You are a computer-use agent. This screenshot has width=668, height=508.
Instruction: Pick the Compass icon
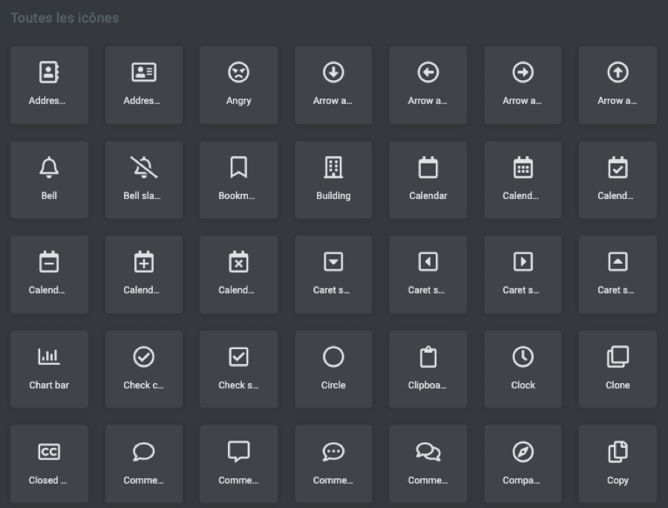point(523,463)
